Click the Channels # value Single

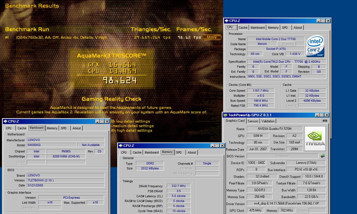pyautogui.click(x=207, y=164)
